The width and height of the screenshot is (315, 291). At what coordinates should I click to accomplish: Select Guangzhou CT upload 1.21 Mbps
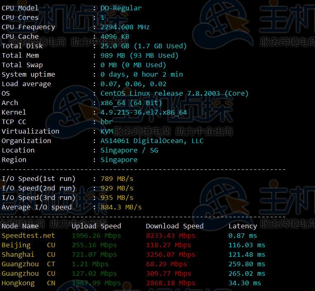[90, 264]
